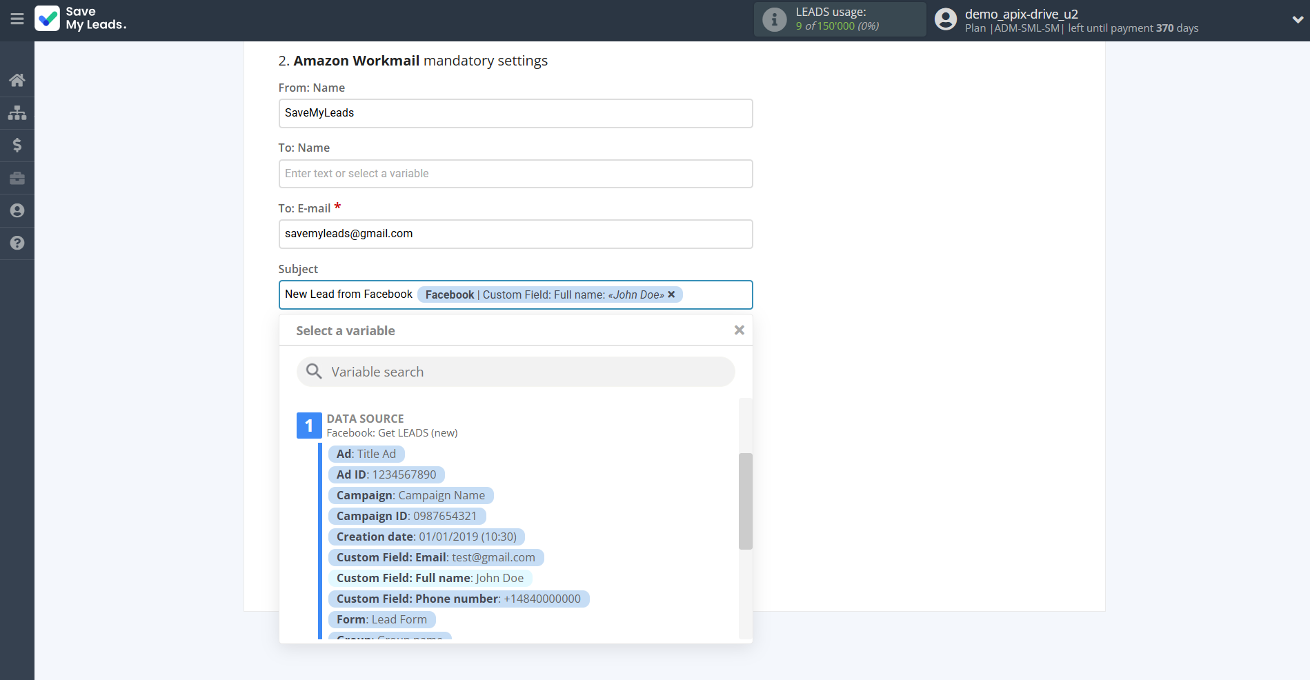Image resolution: width=1310 pixels, height=680 pixels.
Task: Open the account profile icon in sidebar
Action: (17, 210)
